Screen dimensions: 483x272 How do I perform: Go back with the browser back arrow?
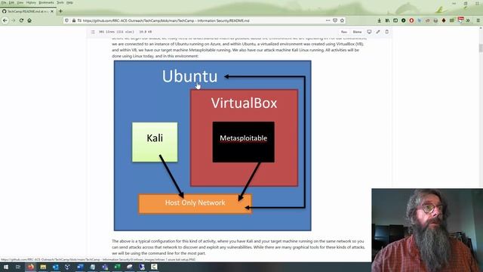tap(5, 20)
